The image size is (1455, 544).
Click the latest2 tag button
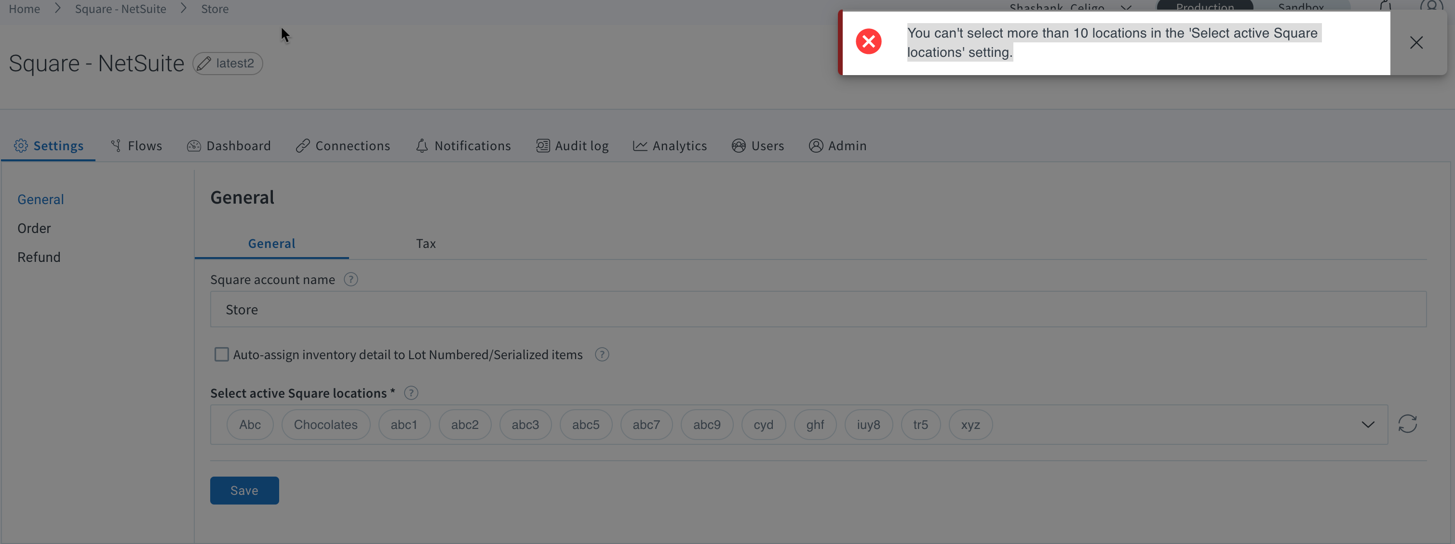228,64
